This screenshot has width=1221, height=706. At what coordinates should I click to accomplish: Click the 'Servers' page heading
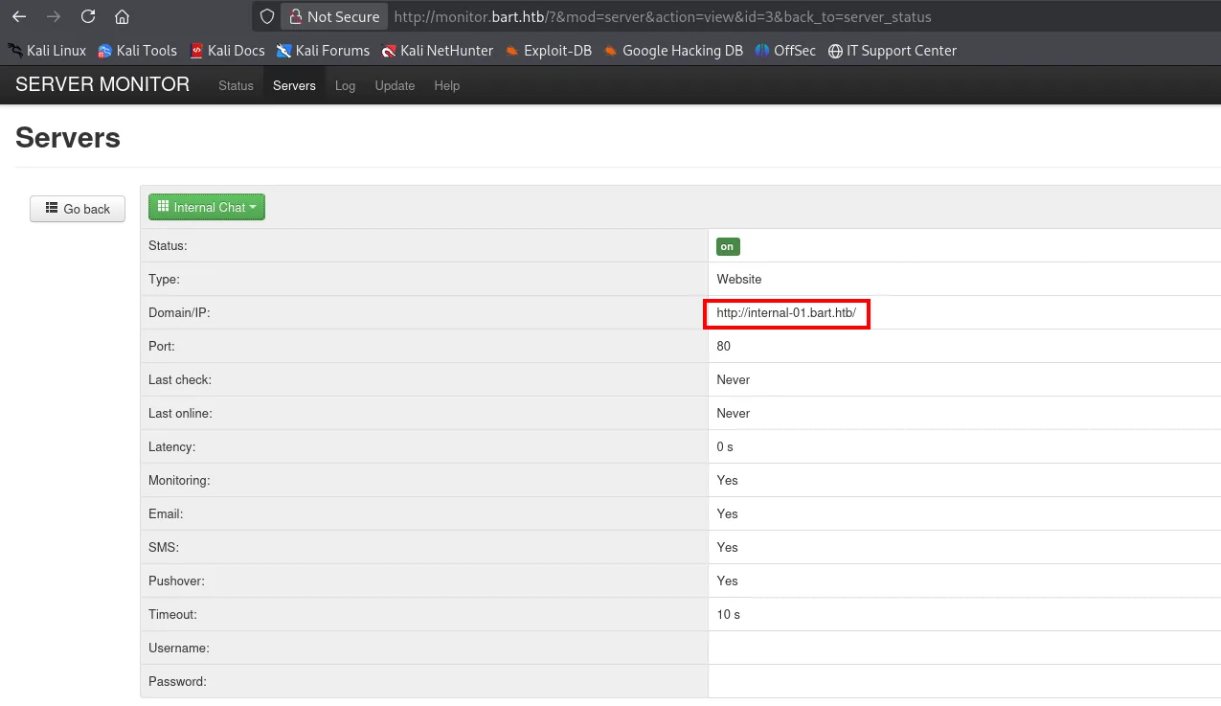(68, 138)
